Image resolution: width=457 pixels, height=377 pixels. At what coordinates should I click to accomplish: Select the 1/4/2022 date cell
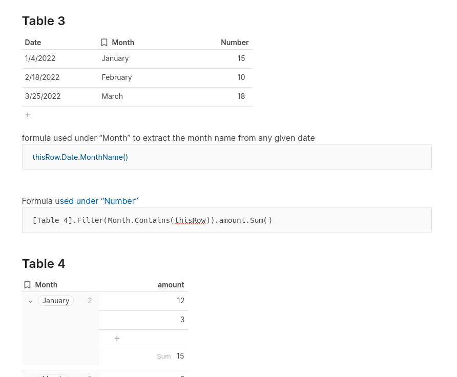point(40,58)
